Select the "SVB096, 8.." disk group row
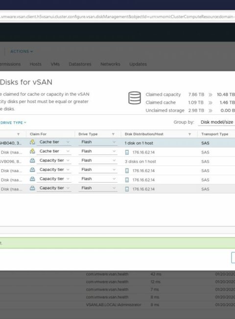235x319 pixels. coord(117,161)
